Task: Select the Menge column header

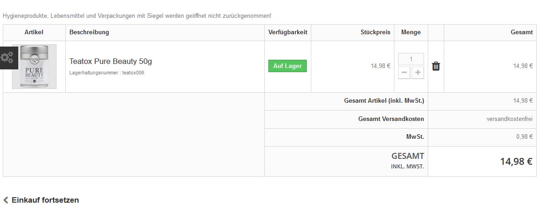Action: [x=411, y=32]
